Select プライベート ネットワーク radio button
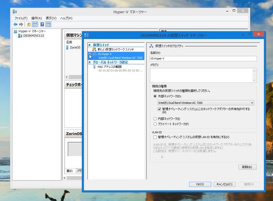Viewport: 273px width, 201px height. click(x=155, y=124)
